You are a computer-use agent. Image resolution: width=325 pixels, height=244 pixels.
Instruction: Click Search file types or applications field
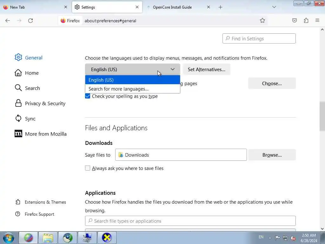[x=190, y=221]
